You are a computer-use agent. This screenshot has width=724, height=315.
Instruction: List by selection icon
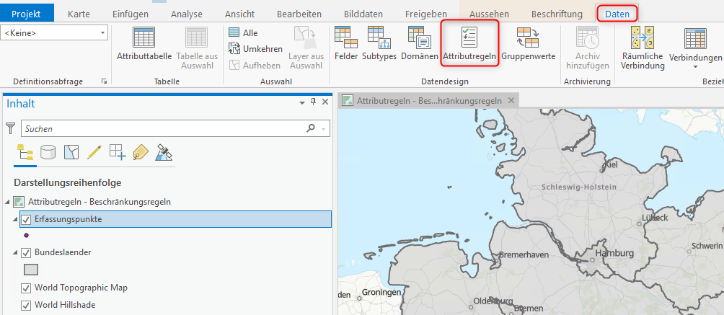[x=71, y=152]
